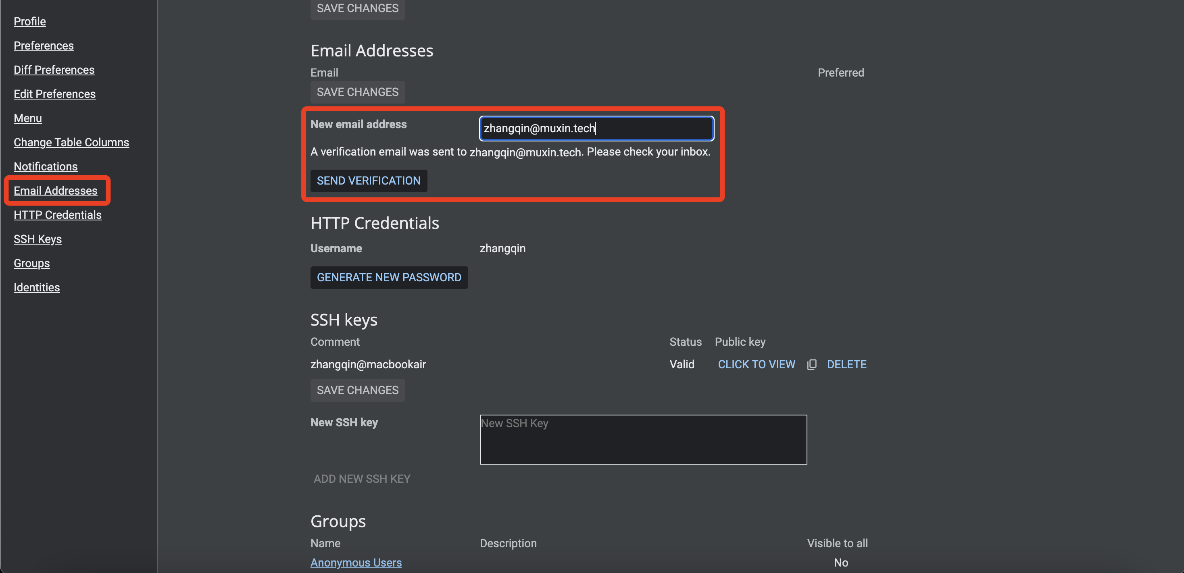Image resolution: width=1184 pixels, height=573 pixels.
Task: Open the Anonymous Users group link
Action: pyautogui.click(x=356, y=563)
